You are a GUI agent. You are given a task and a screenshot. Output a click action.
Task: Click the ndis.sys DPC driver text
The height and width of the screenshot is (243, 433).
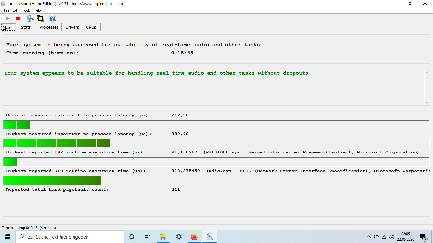point(318,171)
